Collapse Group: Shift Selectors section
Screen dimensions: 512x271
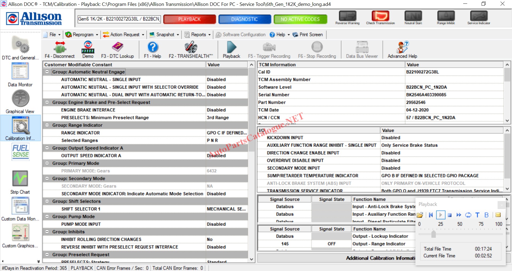coord(47,201)
